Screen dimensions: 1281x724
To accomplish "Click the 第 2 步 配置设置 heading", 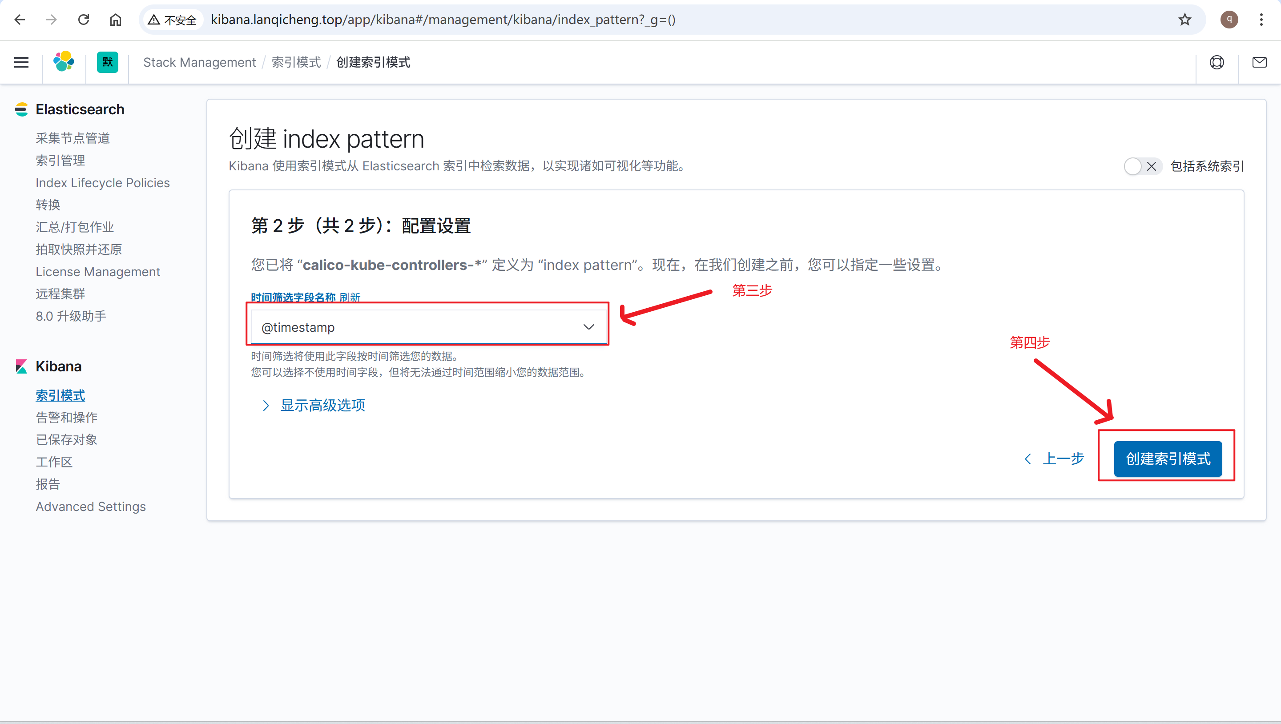I will pos(361,226).
